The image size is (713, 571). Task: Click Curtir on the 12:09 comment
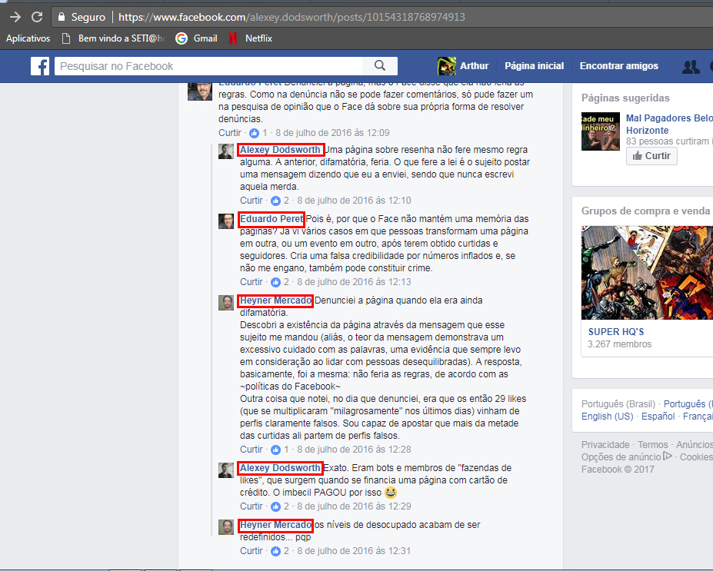[x=230, y=133]
